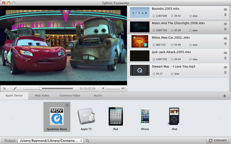Click the pencil edit icon

(x=15, y=88)
